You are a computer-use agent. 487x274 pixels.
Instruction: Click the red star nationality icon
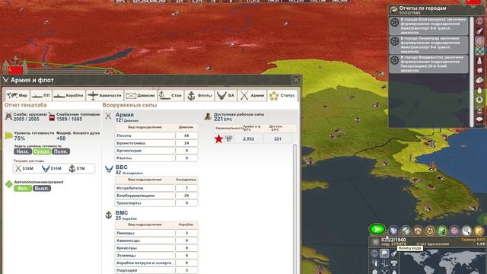click(218, 139)
